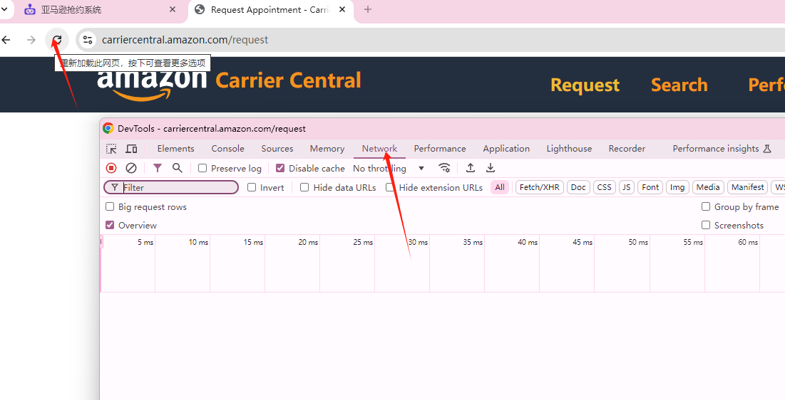This screenshot has height=400, width=785.
Task: Check the Invert checkbox
Action: [252, 187]
